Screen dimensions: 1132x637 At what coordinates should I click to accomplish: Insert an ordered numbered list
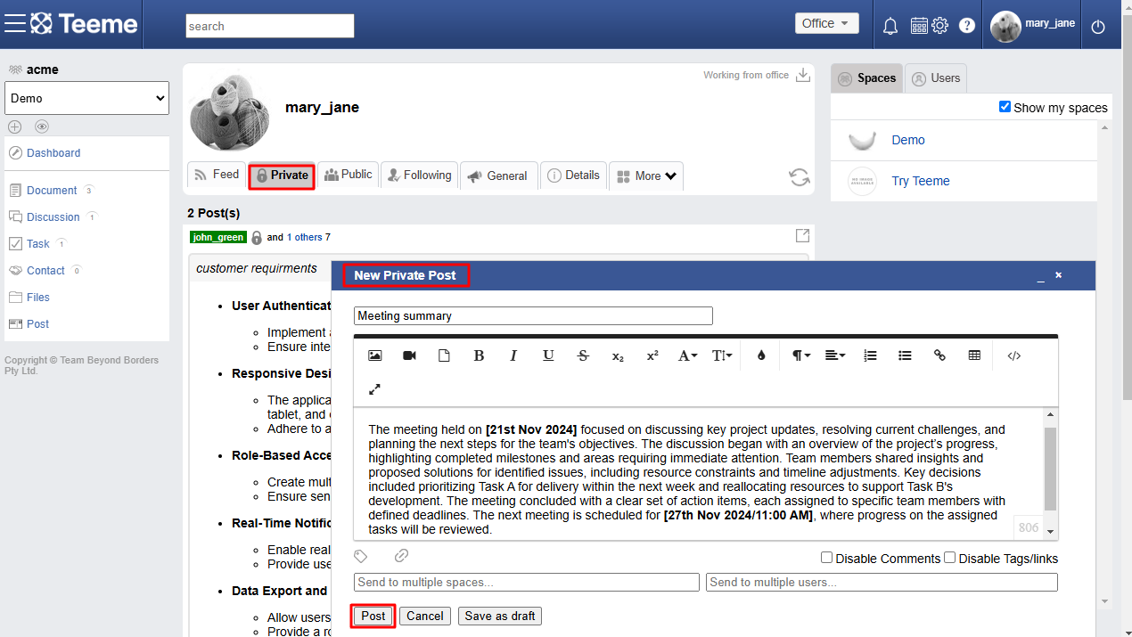pyautogui.click(x=870, y=355)
